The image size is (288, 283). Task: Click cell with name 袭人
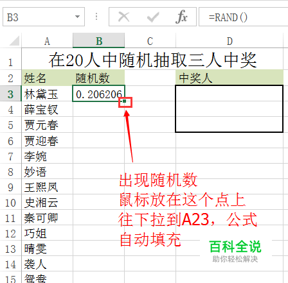point(47,264)
